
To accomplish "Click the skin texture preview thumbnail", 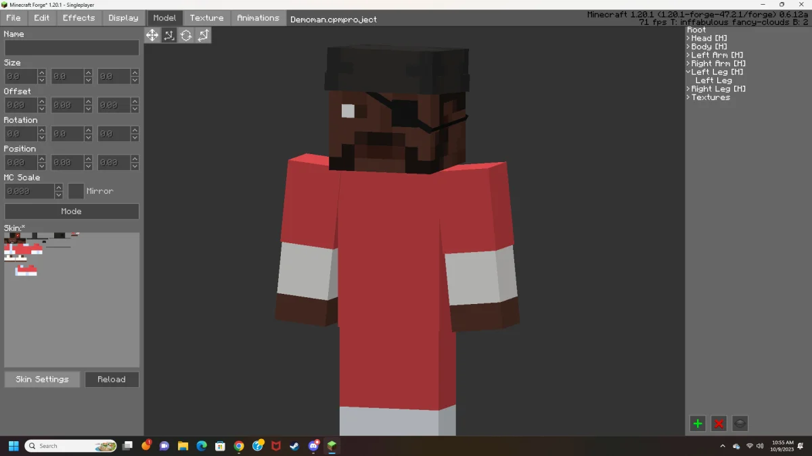I will [x=72, y=300].
